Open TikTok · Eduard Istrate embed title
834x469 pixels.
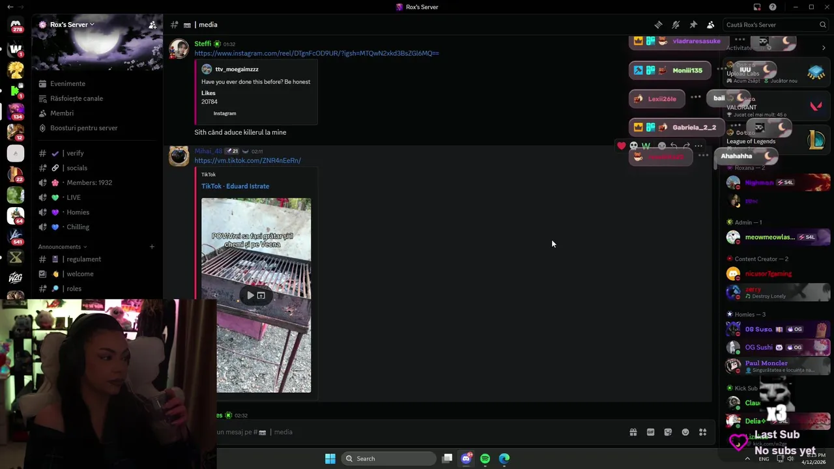click(235, 186)
